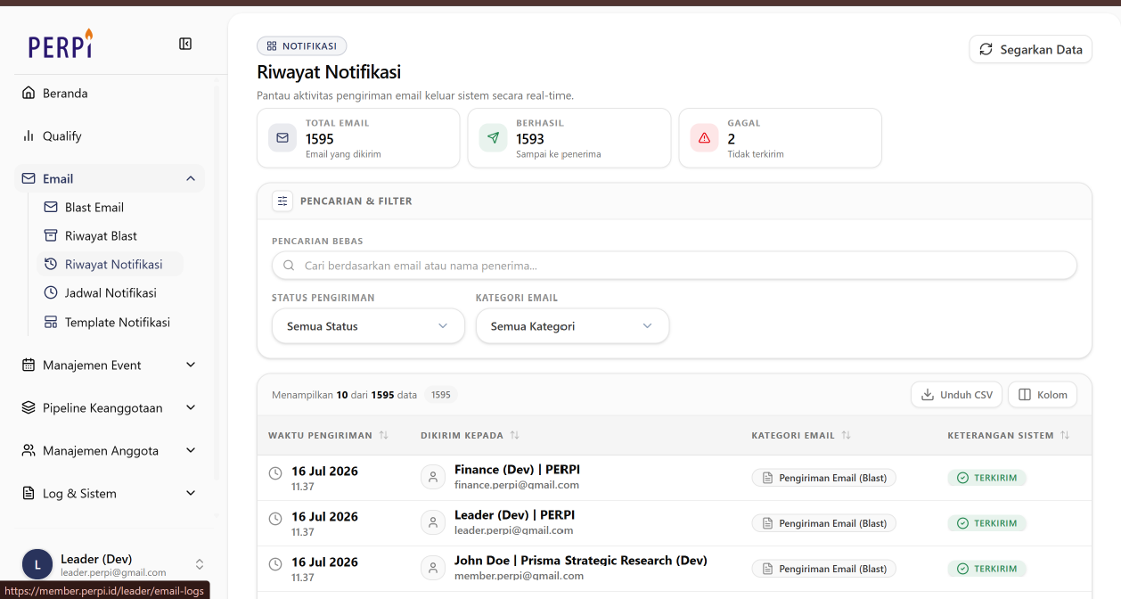The width and height of the screenshot is (1121, 599).
Task: Collapse the sidebar panel icon
Action: point(185,44)
